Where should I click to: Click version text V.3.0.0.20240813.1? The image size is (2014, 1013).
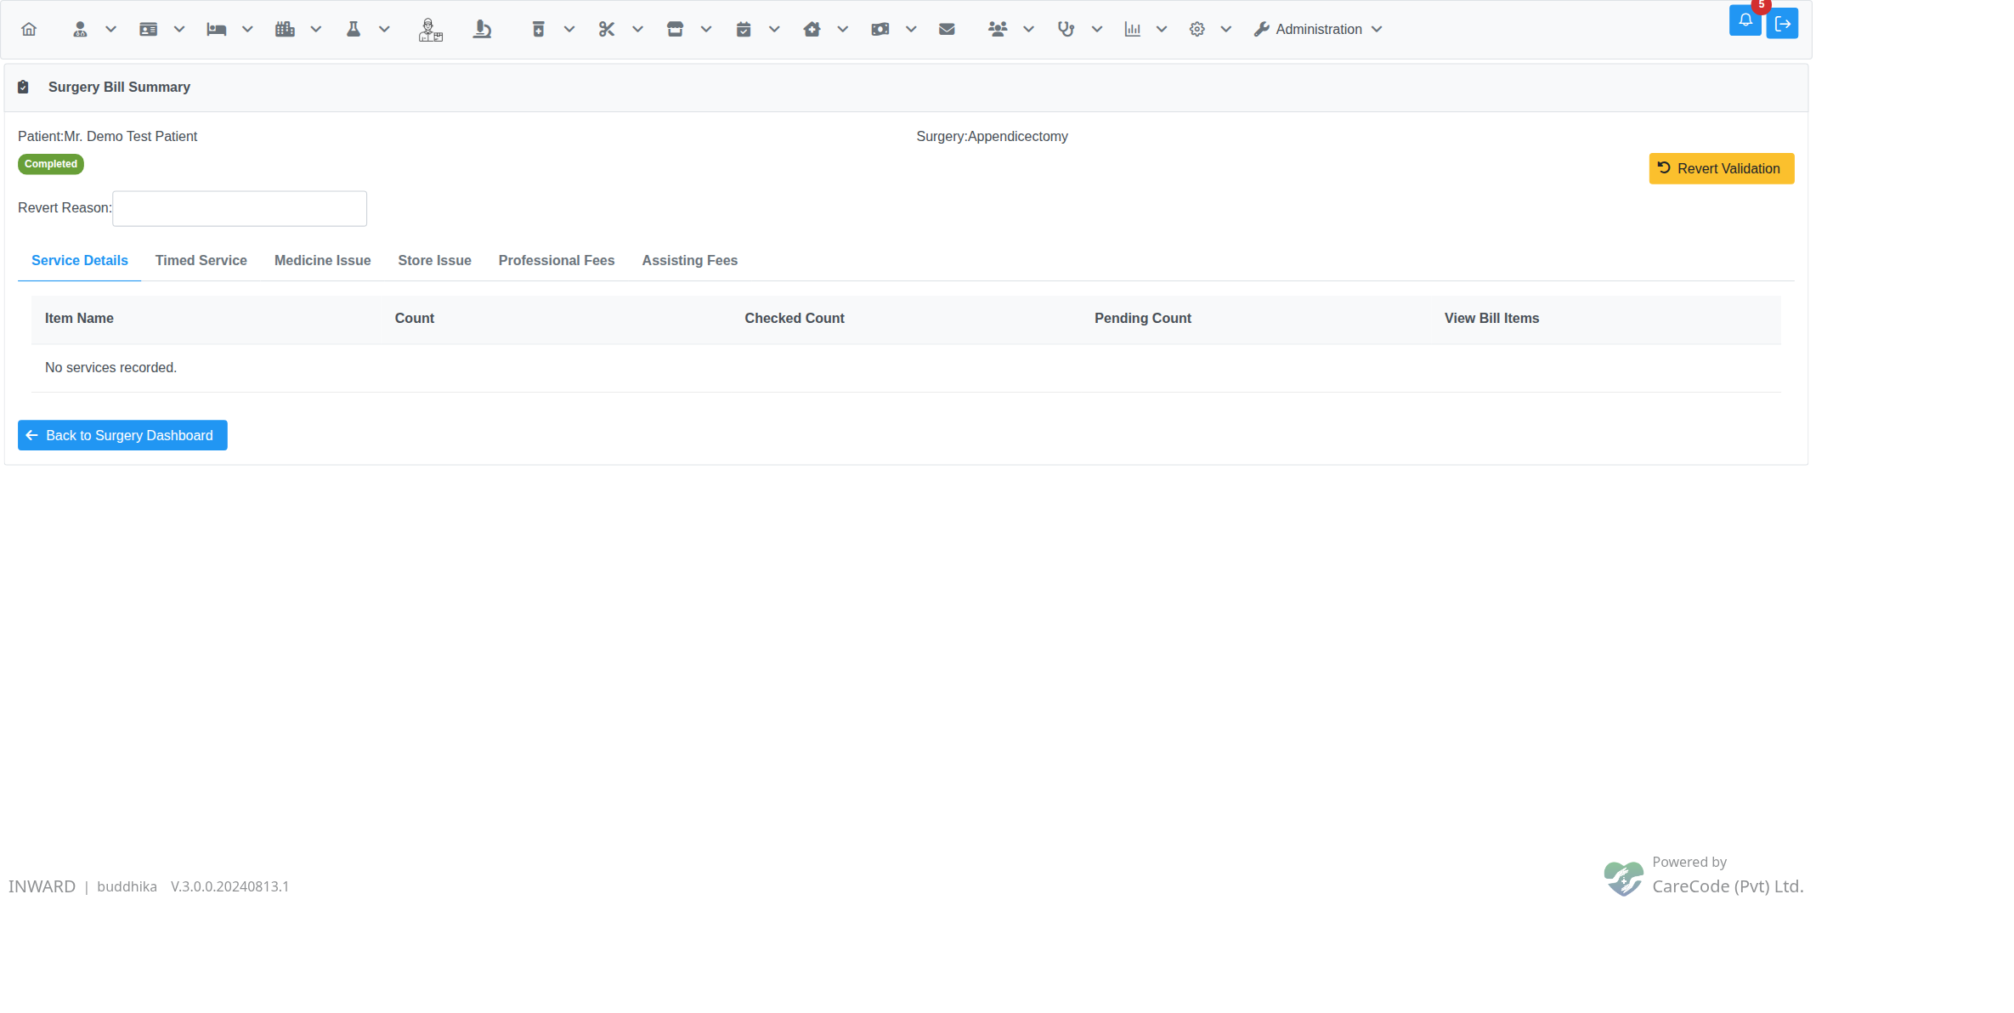[x=229, y=886]
